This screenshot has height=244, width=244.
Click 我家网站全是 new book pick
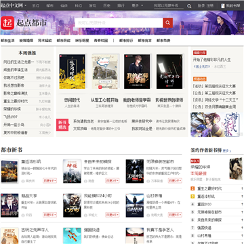pos(142,129)
